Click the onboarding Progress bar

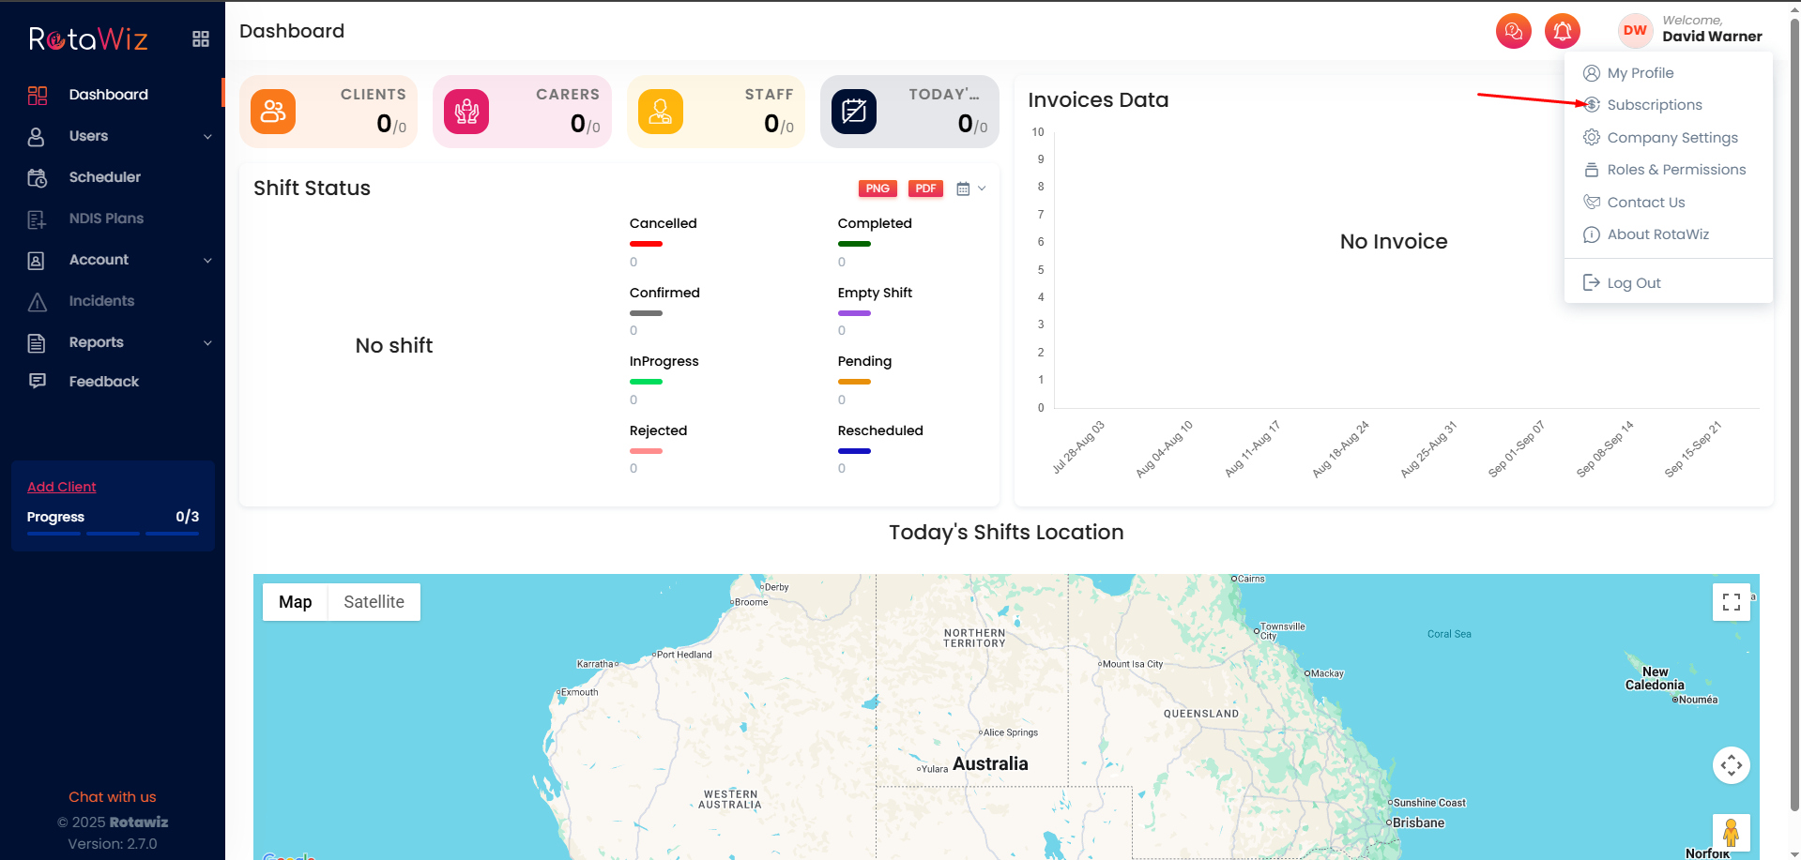click(x=113, y=533)
